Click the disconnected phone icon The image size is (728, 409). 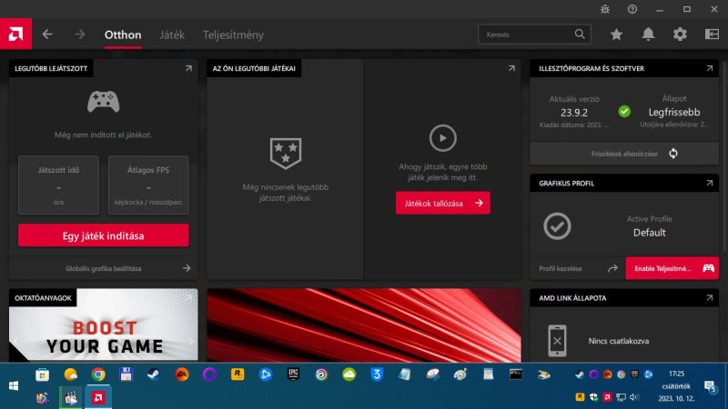click(557, 341)
